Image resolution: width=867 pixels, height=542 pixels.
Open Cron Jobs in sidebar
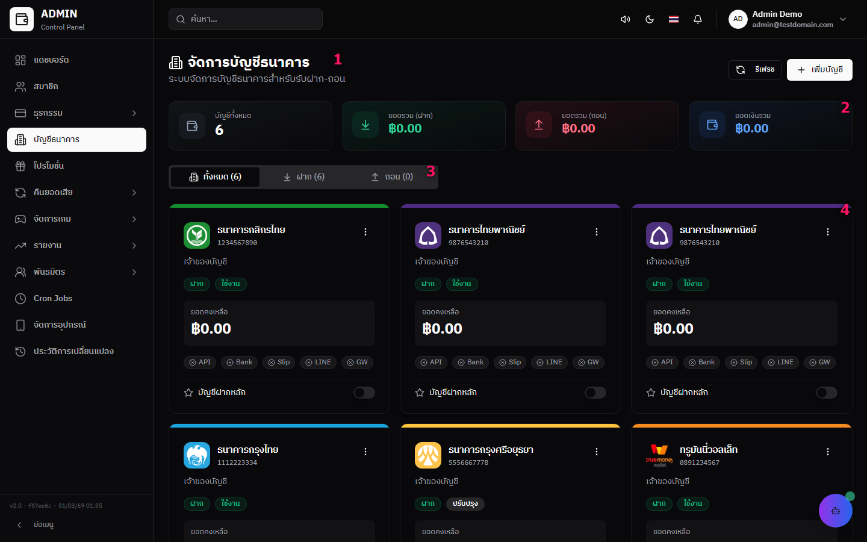pyautogui.click(x=53, y=299)
